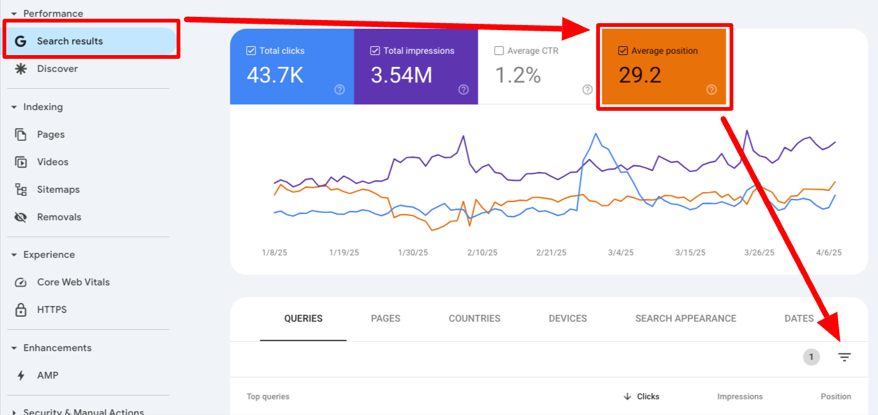Switch to the DATES tab

click(x=799, y=319)
